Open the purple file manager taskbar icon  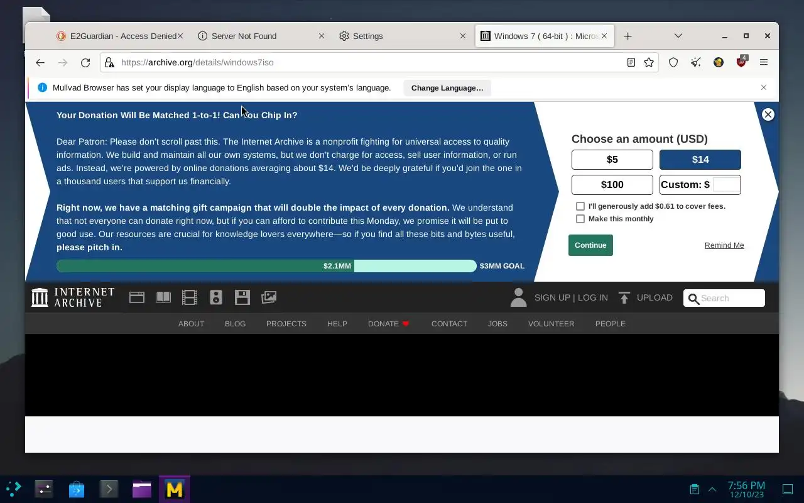pyautogui.click(x=142, y=489)
